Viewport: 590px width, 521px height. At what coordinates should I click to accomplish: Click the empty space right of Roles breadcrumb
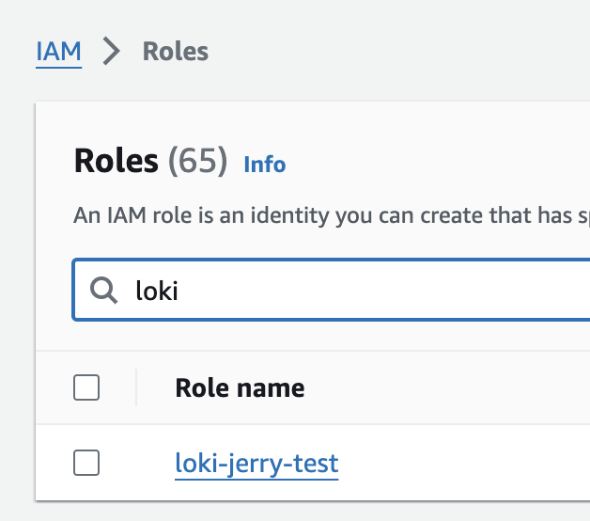pos(395,51)
